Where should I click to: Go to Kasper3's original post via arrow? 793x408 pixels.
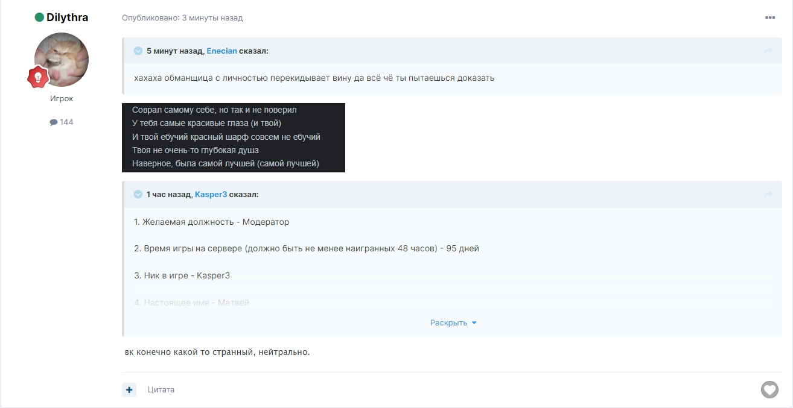click(x=768, y=195)
